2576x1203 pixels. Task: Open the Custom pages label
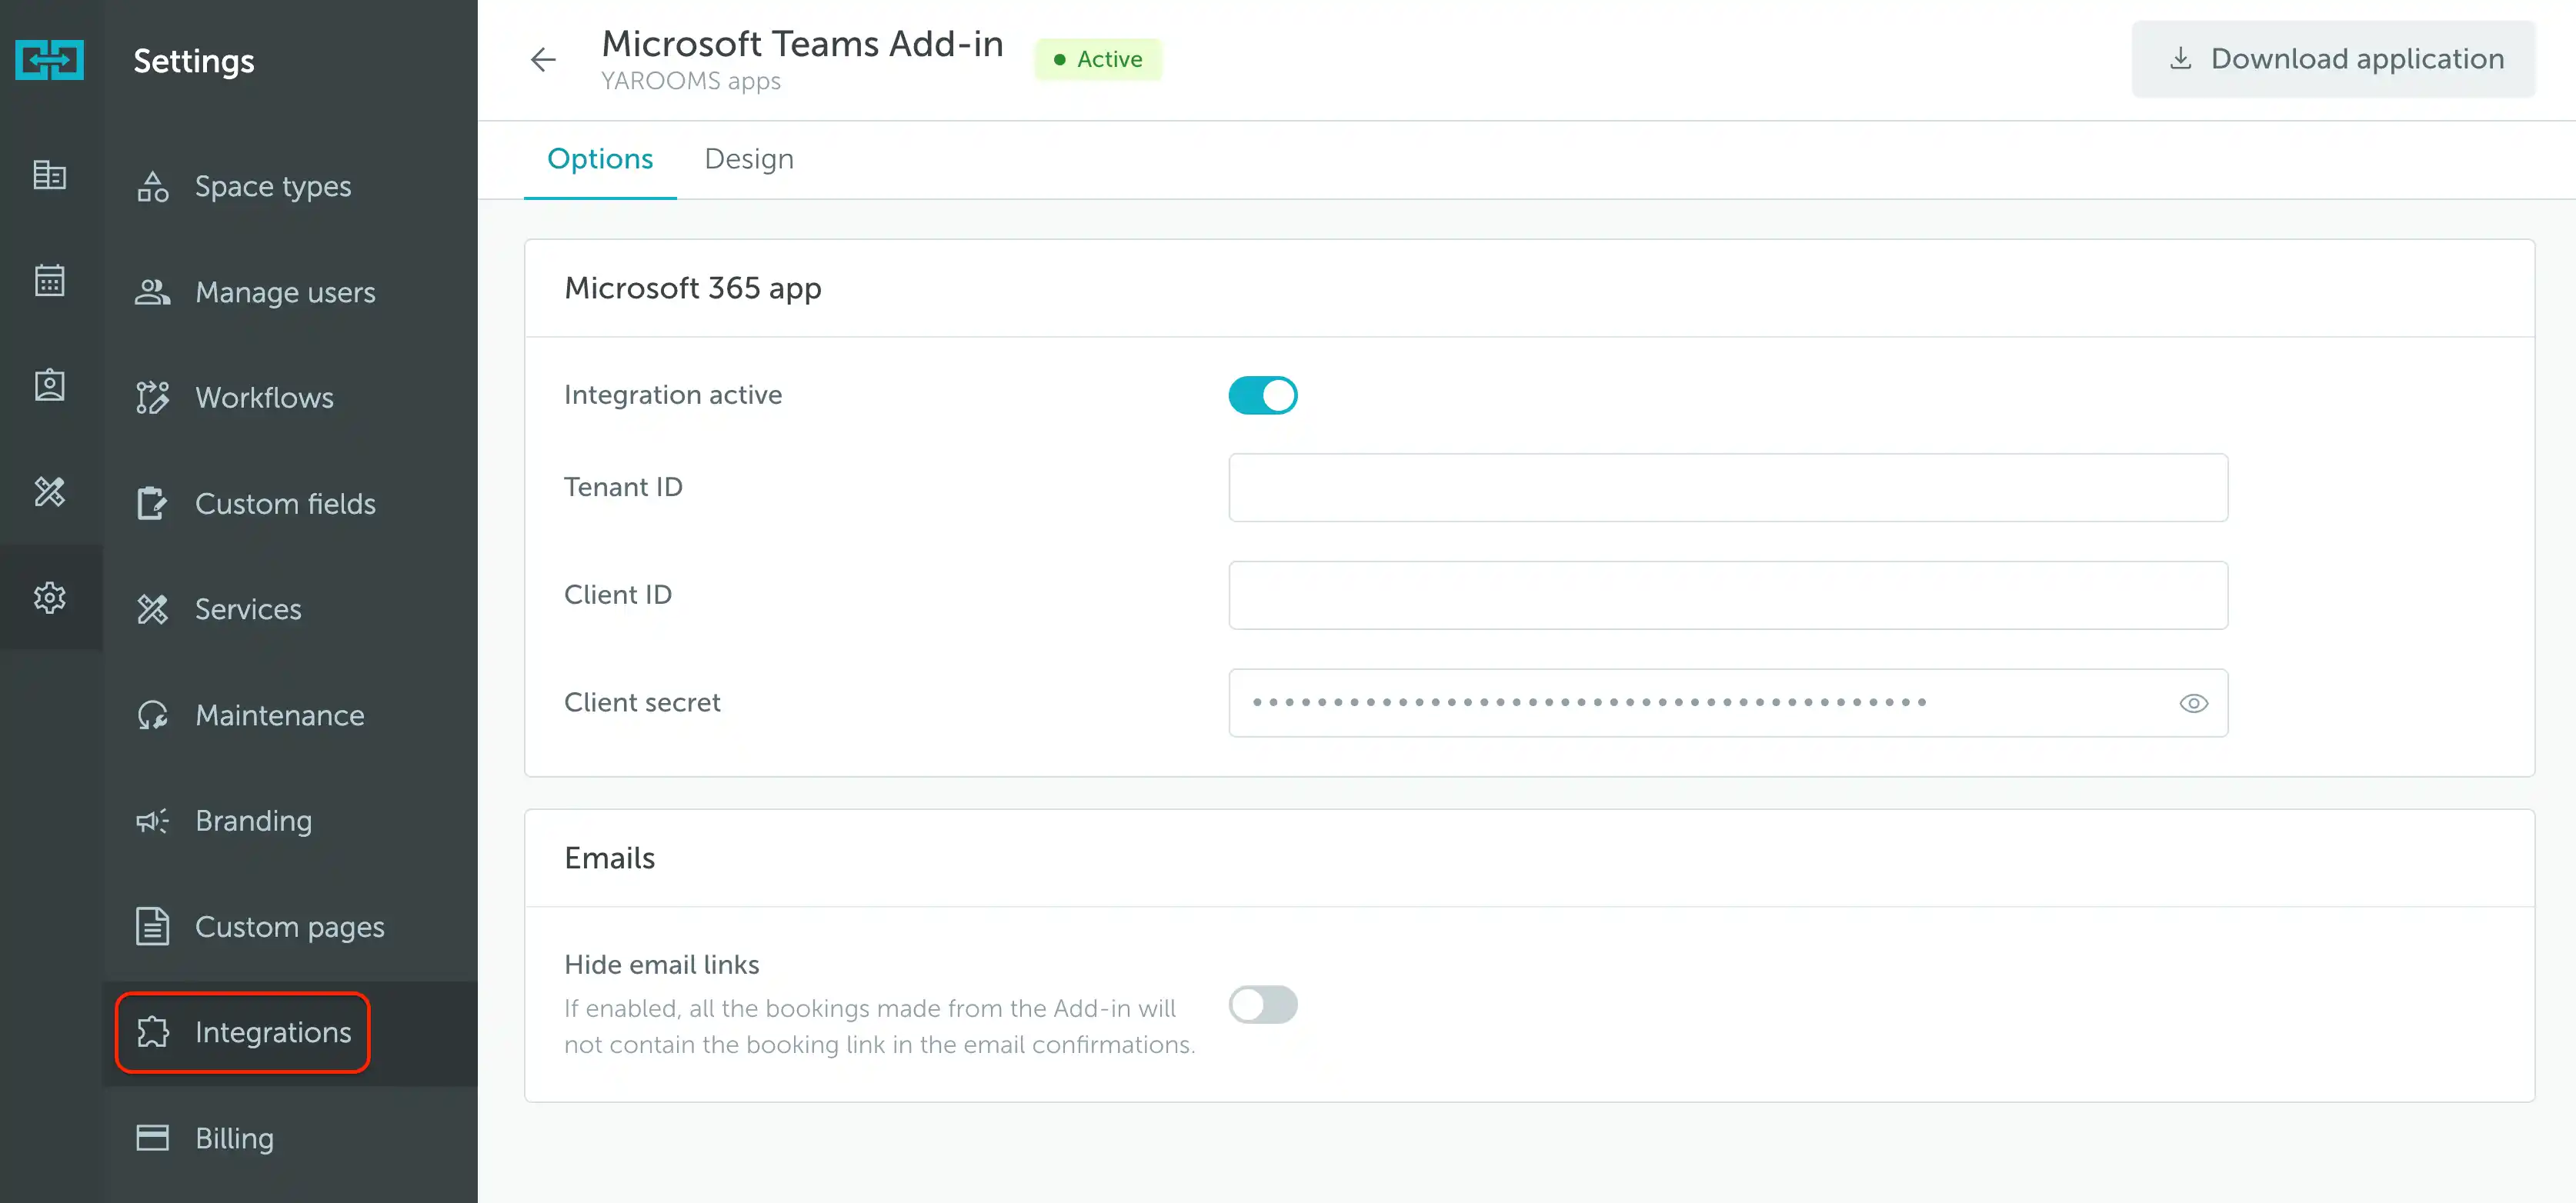tap(290, 927)
